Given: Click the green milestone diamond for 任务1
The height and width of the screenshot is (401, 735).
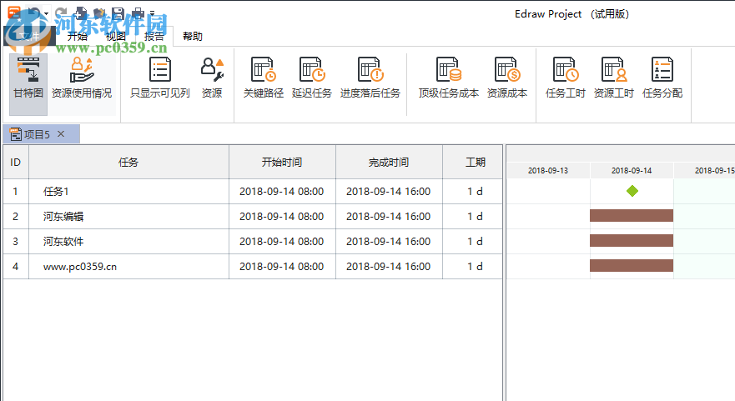Looking at the screenshot, I should click(x=632, y=191).
